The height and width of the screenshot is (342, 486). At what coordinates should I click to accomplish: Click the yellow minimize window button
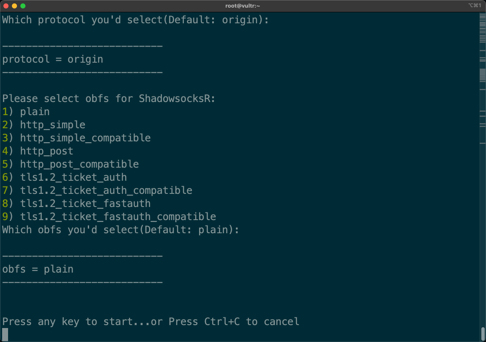coord(14,6)
